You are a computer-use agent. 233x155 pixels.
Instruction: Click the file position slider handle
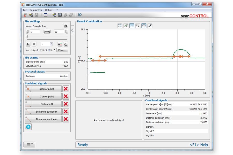point(27,36)
